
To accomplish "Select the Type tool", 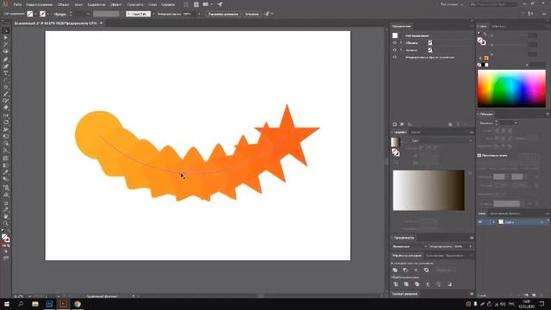I will (x=6, y=73).
